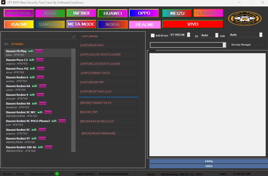Switch to the SAMSUNG brand tab
This screenshot has width=268, height=176.
(50, 24)
